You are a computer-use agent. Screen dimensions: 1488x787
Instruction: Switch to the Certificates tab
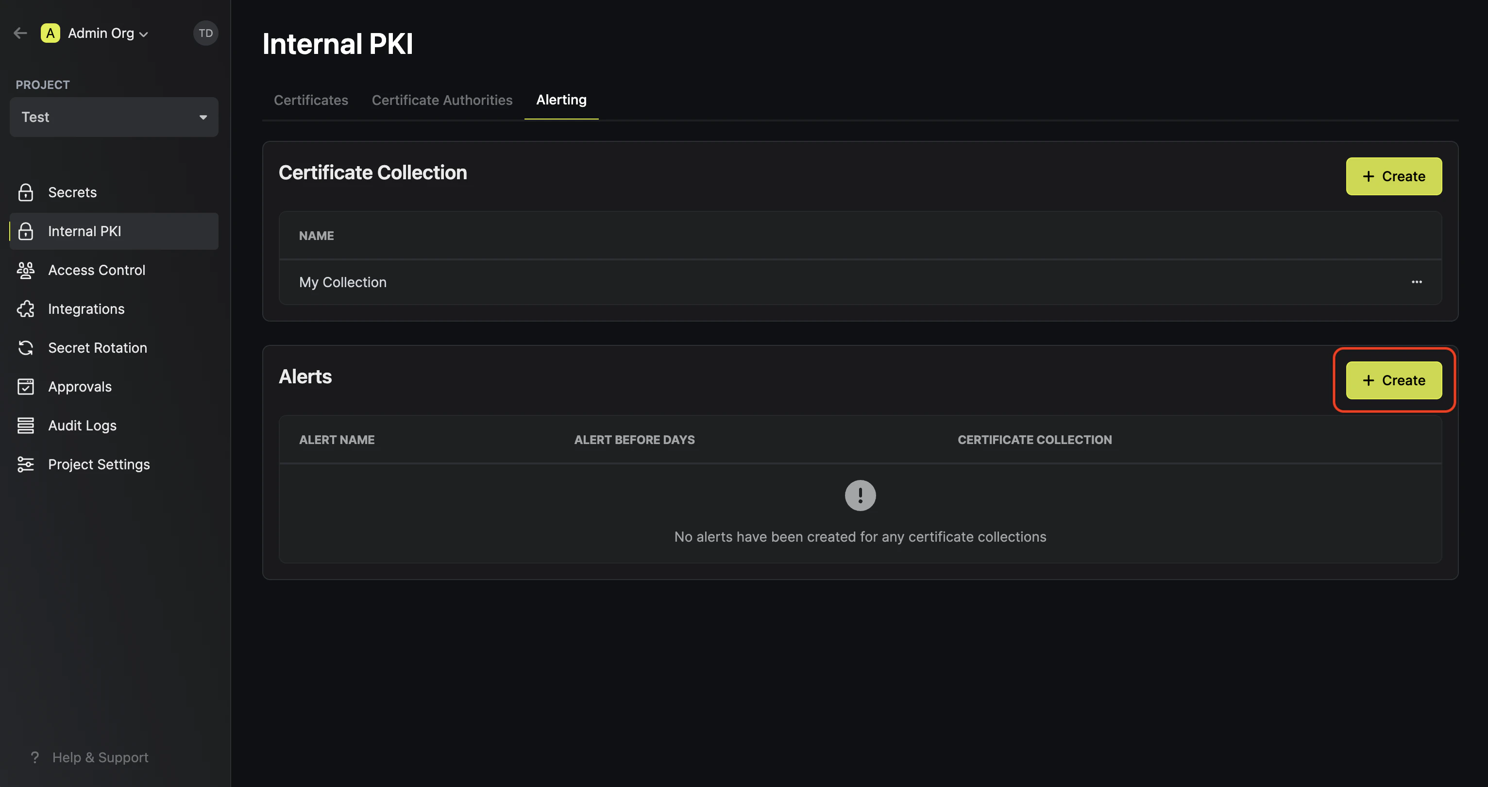click(x=311, y=100)
